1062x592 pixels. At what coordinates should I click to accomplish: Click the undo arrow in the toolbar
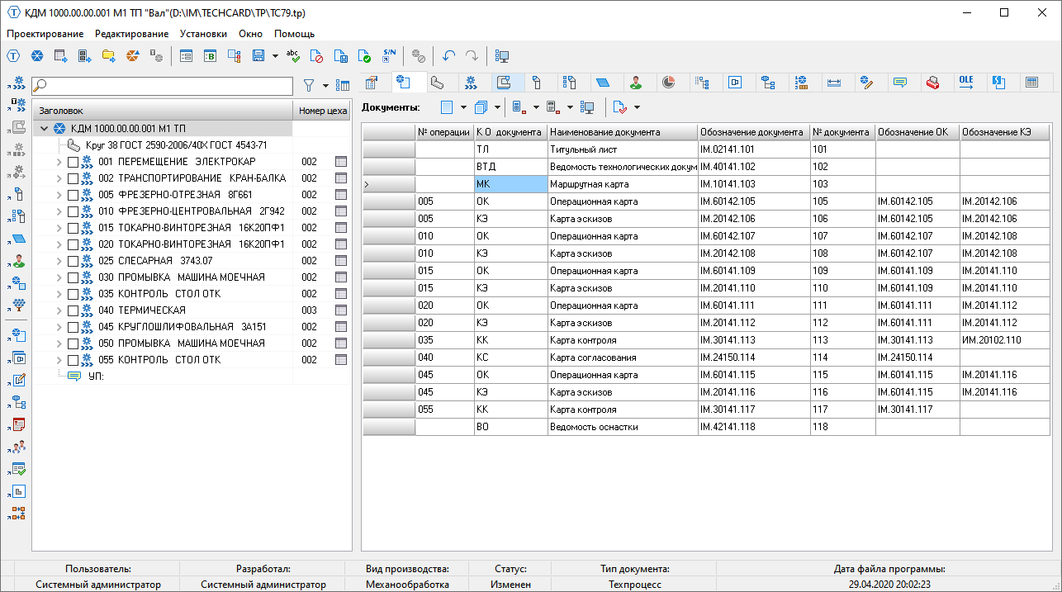448,56
